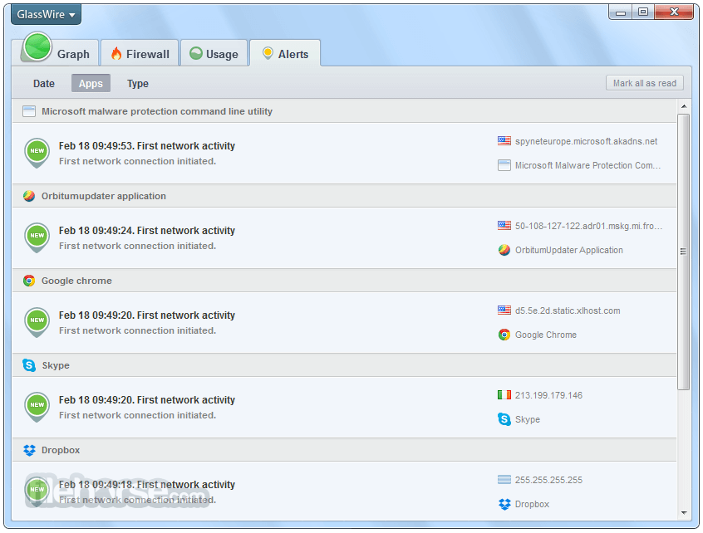This screenshot has width=703, height=533.
Task: Click NEW badge on Google Chrome alert
Action: click(x=37, y=322)
